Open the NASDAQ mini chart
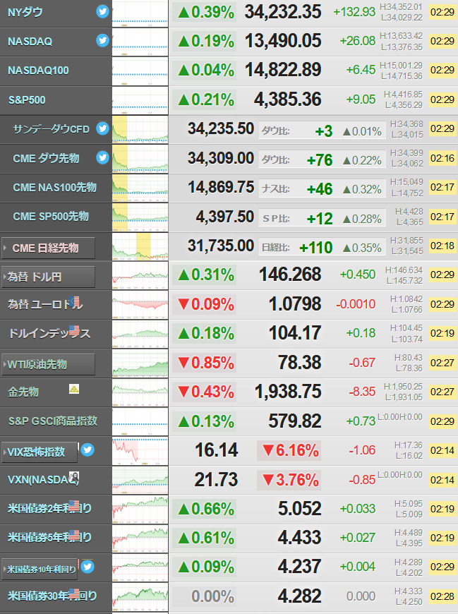 [140, 42]
